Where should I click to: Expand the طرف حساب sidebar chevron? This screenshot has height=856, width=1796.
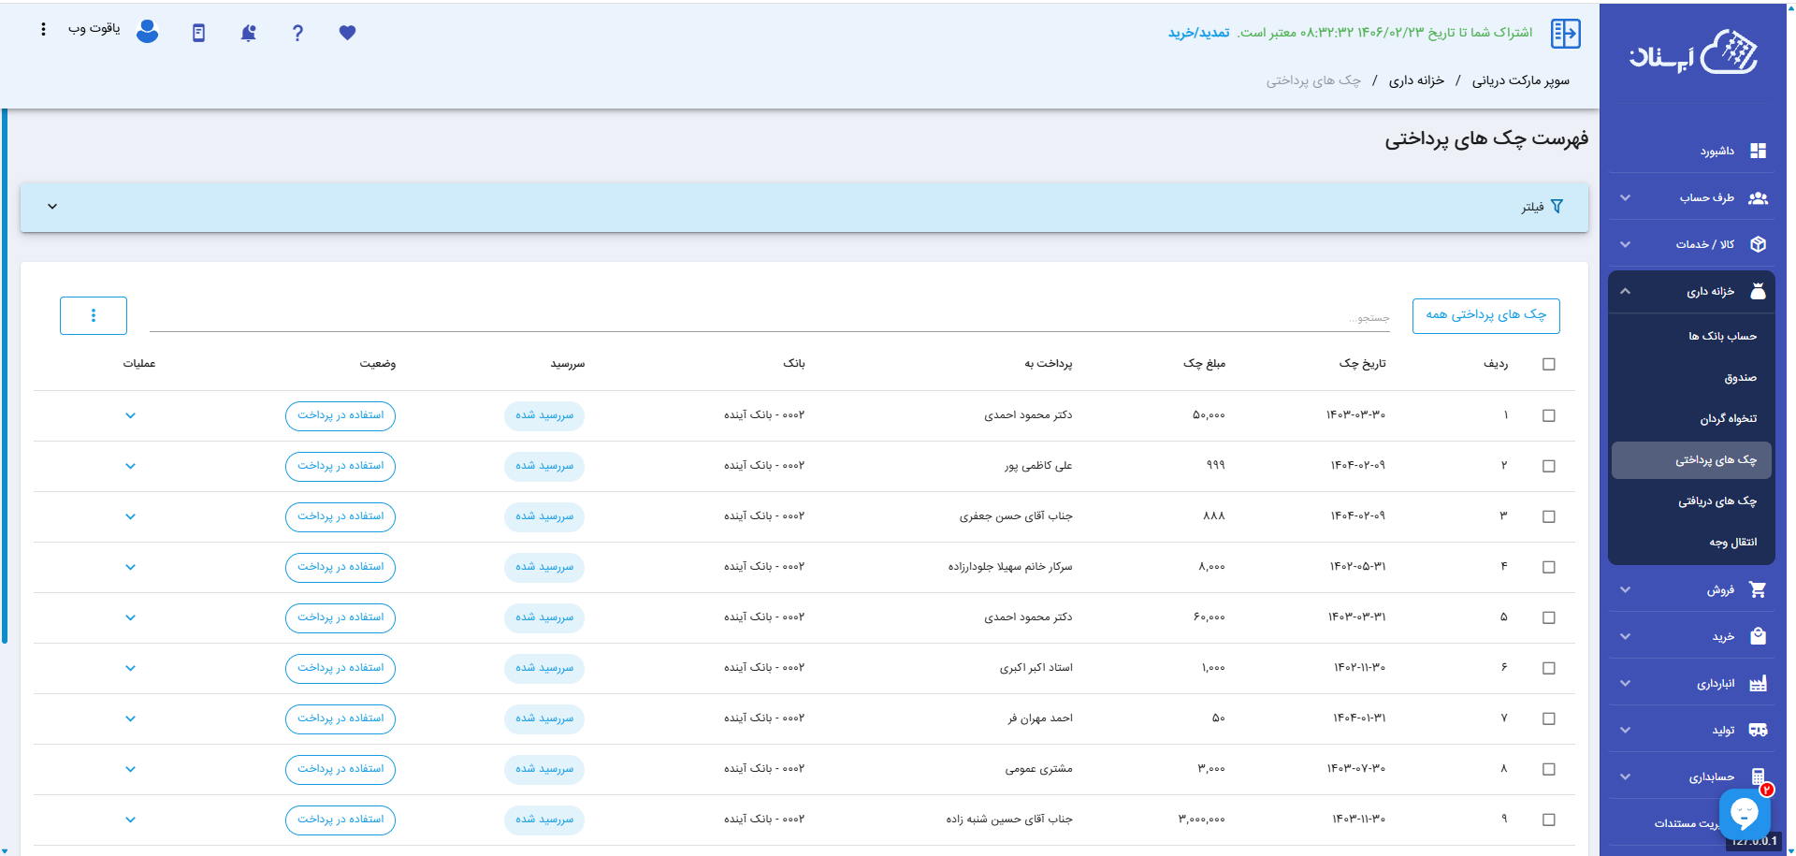[x=1625, y=197]
